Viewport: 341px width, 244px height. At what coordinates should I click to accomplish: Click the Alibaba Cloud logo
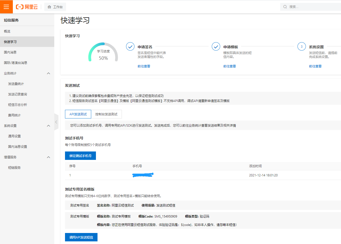[27, 7]
